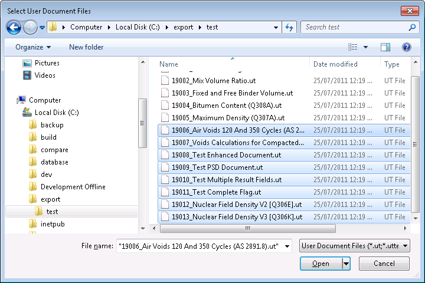
Task: Click the Back navigation arrow button
Action: [x=14, y=27]
